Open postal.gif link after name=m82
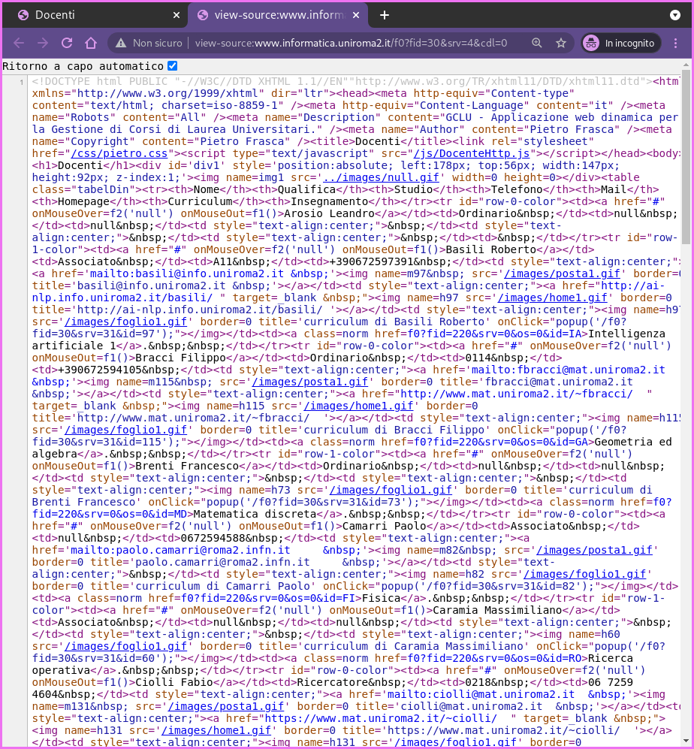This screenshot has height=749, width=694. [x=595, y=550]
